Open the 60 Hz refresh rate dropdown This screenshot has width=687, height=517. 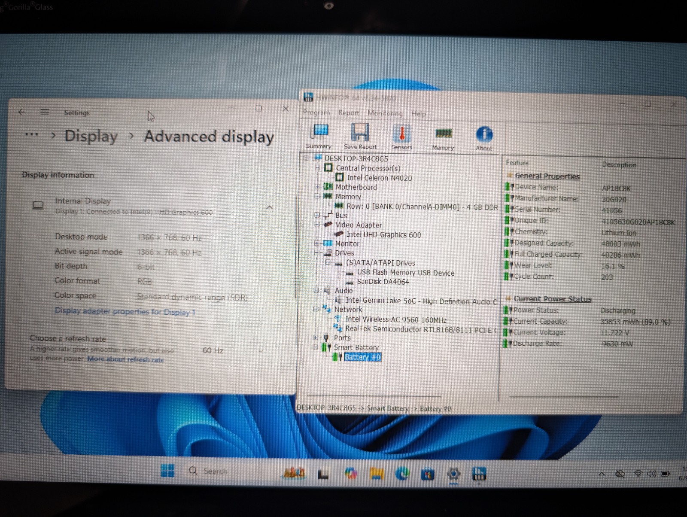coord(232,351)
